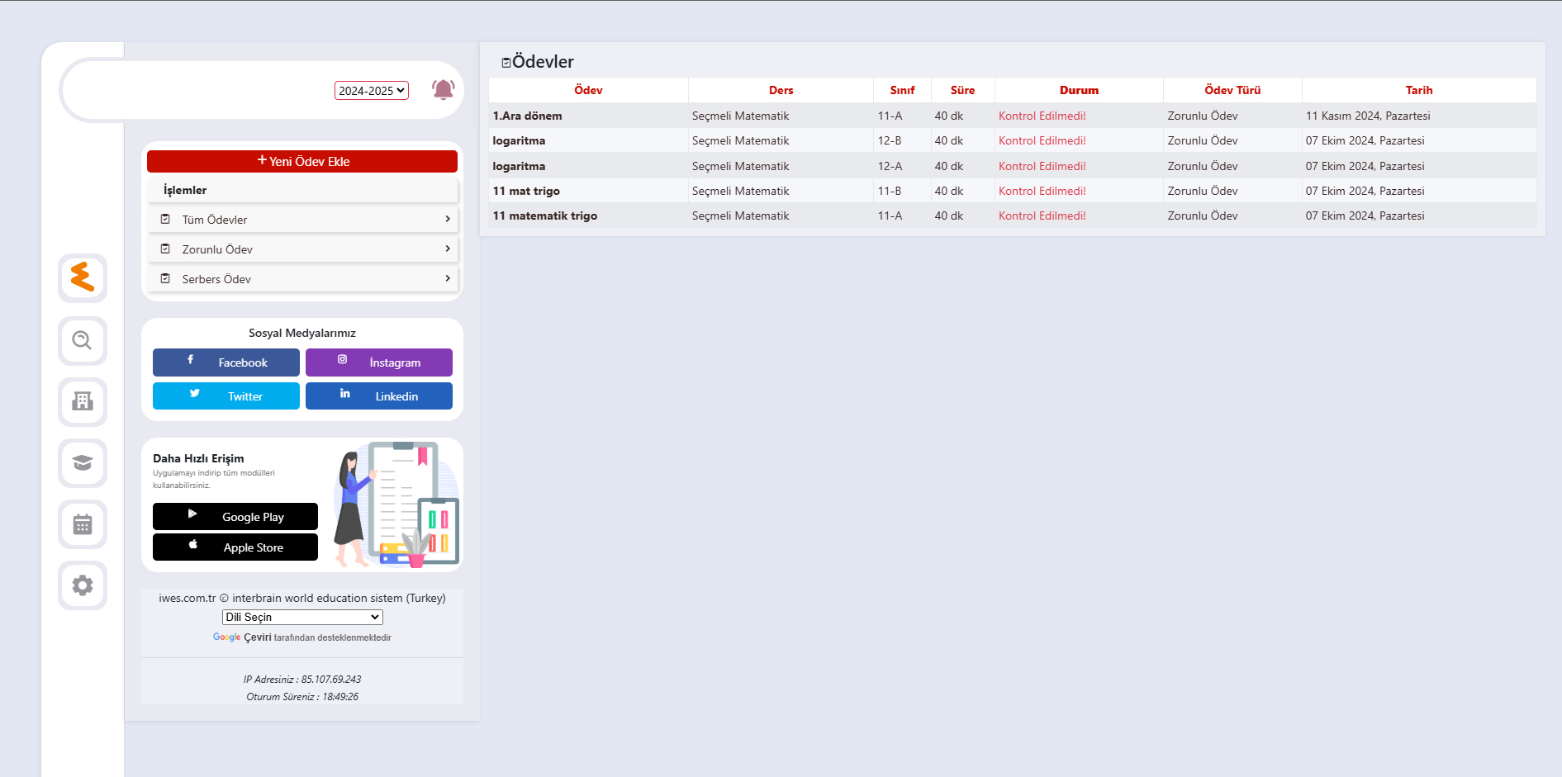Click Kontrol Edilmedi! in 11 mat trigo row
Image resolution: width=1562 pixels, height=777 pixels.
click(x=1042, y=191)
